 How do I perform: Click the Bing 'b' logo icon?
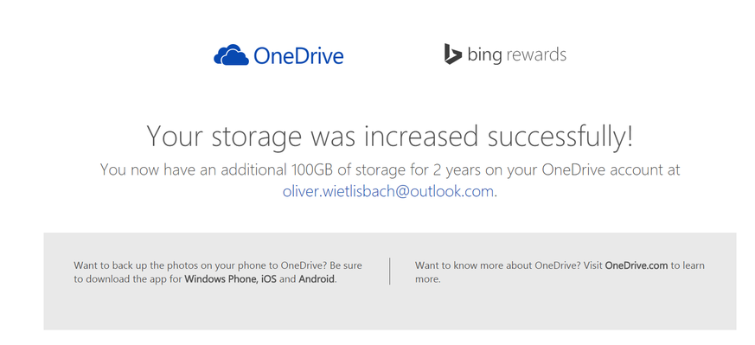point(452,54)
